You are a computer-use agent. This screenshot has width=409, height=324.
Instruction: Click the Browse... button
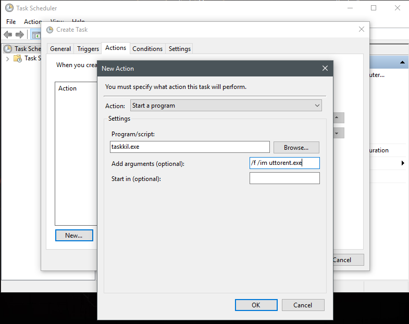click(x=296, y=147)
